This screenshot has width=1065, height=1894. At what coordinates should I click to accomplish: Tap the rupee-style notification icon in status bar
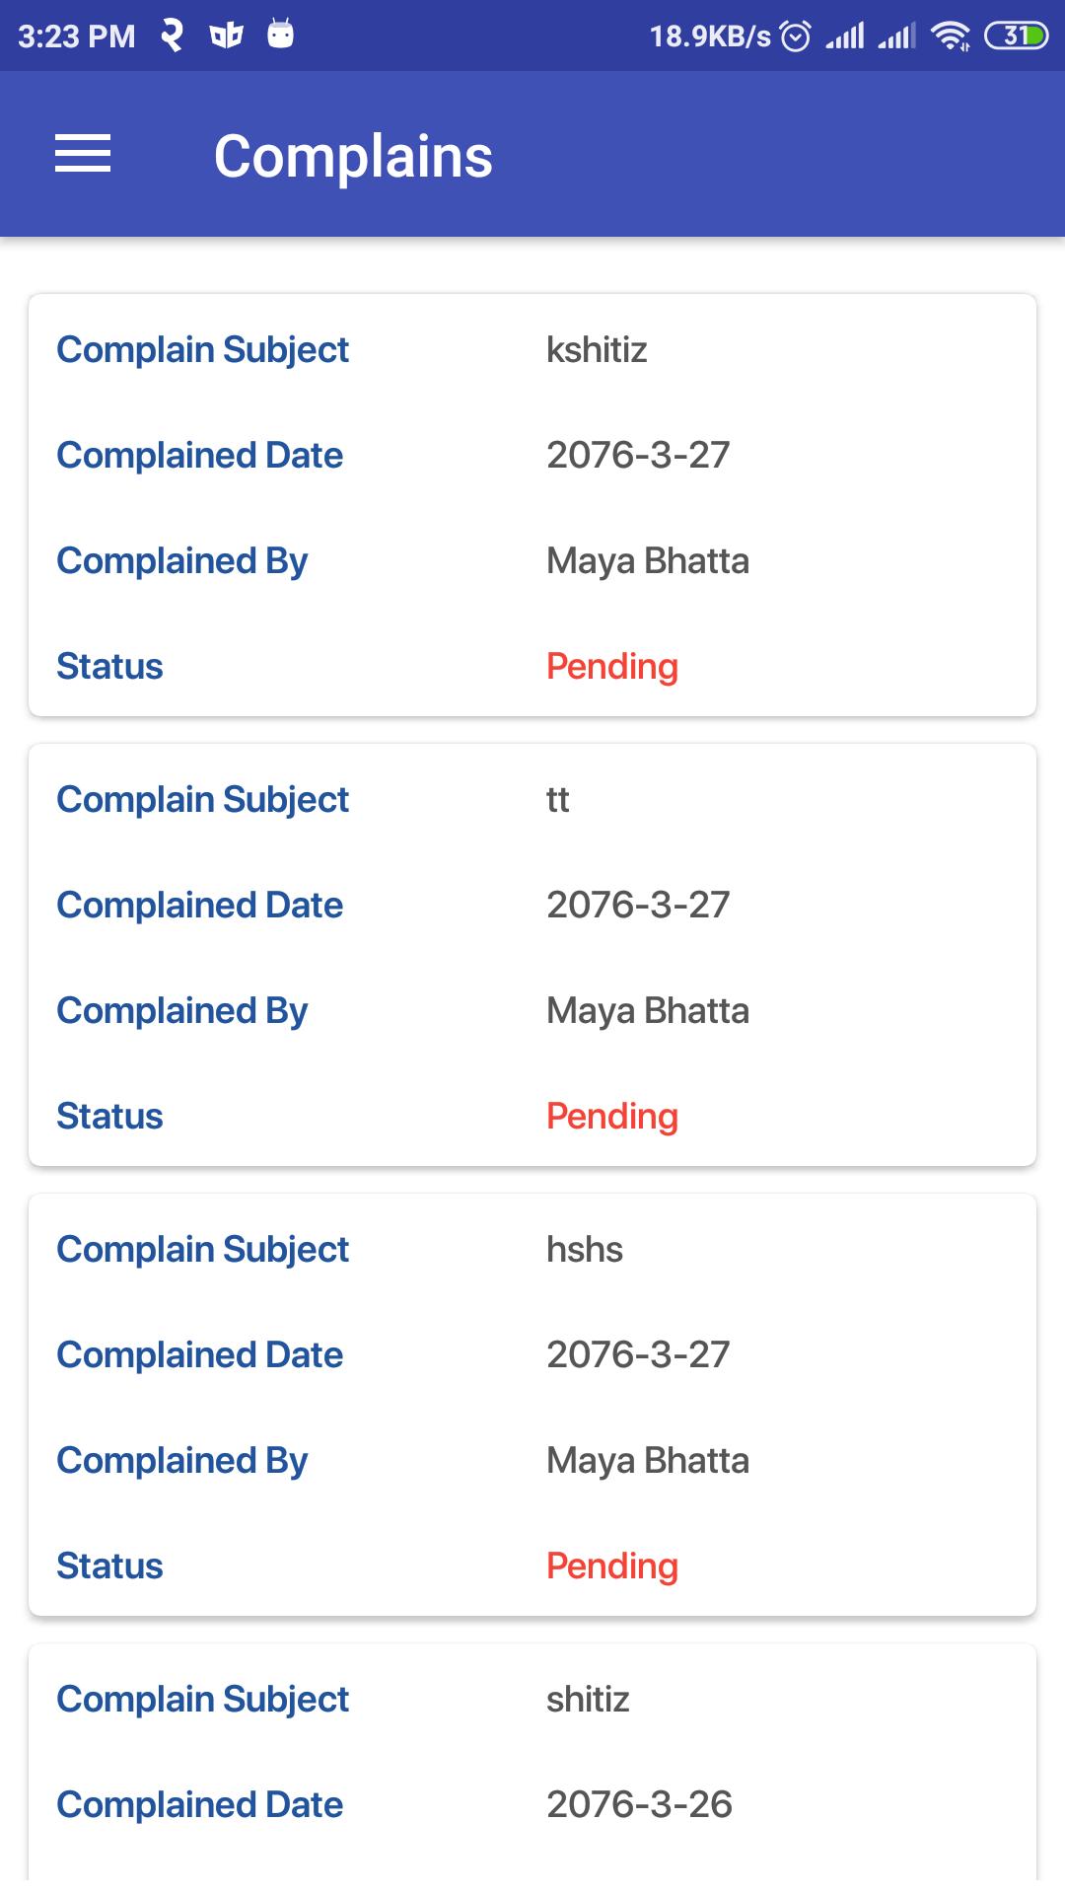pos(172,36)
